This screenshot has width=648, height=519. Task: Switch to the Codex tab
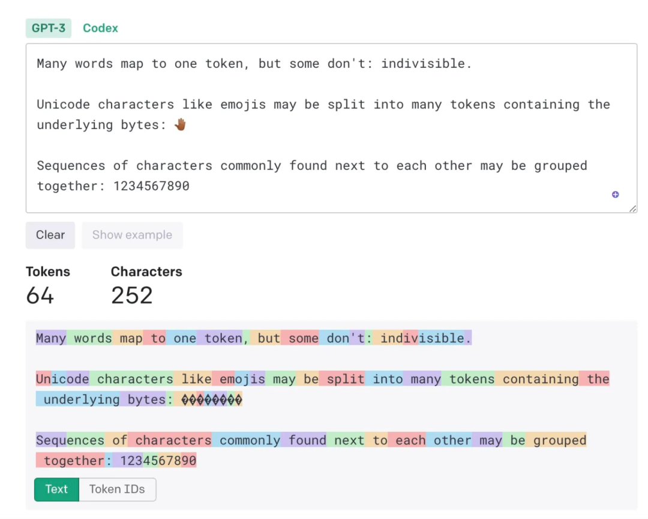tap(100, 28)
